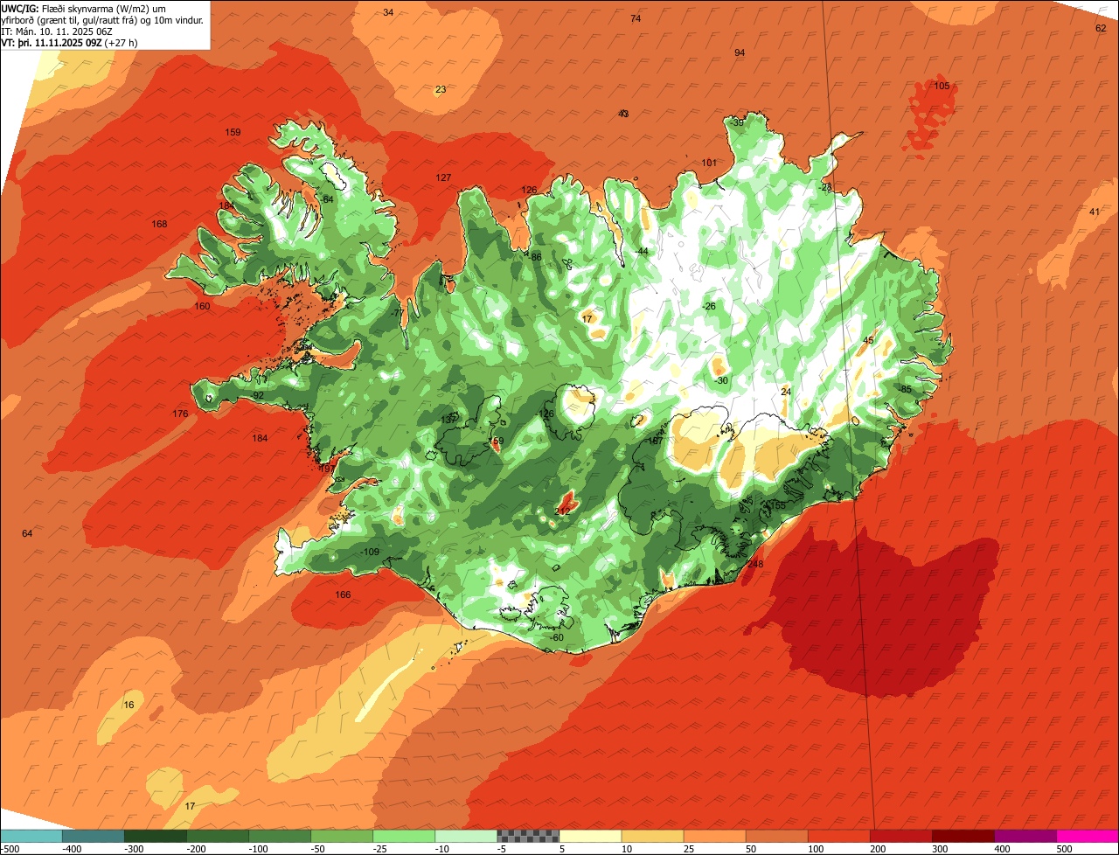
Task: Click the ocean value 127
Action: pos(443,177)
